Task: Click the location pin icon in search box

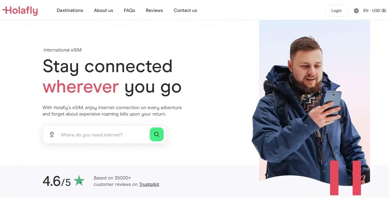Action: (x=52, y=134)
